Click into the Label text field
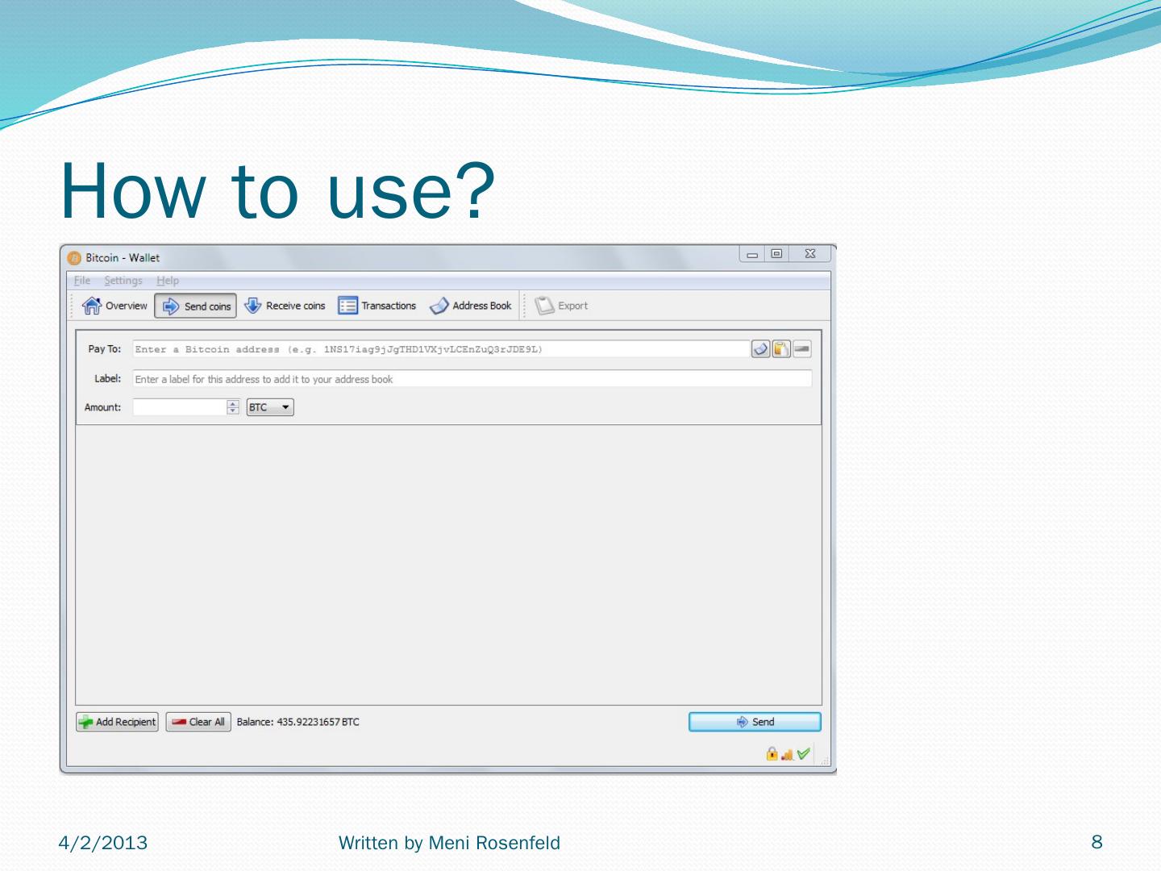The image size is (1161, 871). tap(472, 379)
